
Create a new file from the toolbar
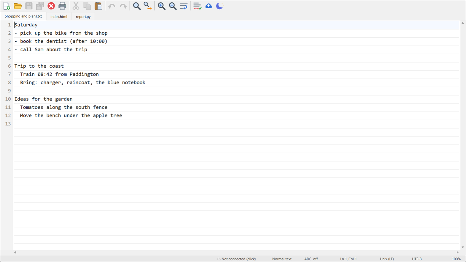point(7,6)
